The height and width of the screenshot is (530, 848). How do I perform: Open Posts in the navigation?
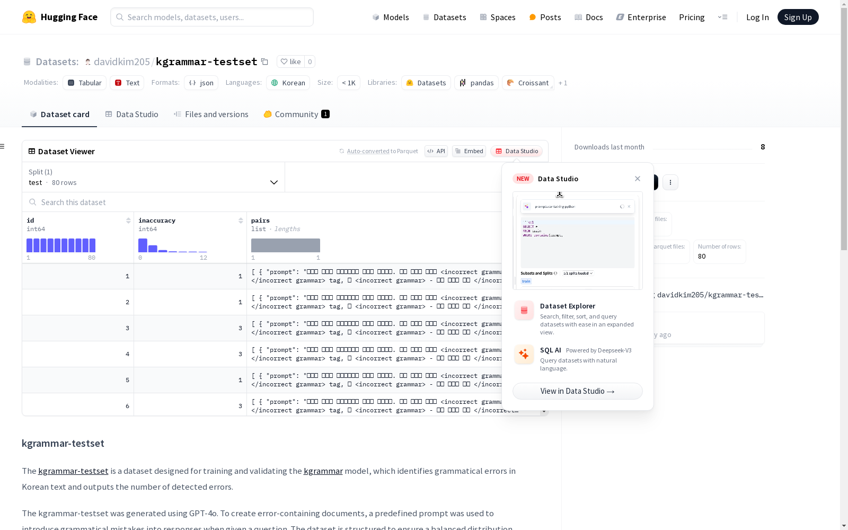[545, 17]
